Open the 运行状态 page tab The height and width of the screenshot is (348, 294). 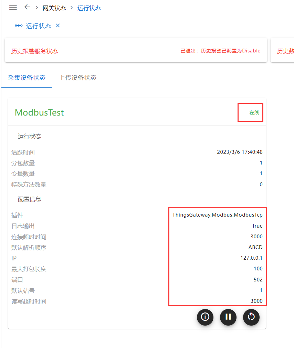pyautogui.click(x=38, y=26)
